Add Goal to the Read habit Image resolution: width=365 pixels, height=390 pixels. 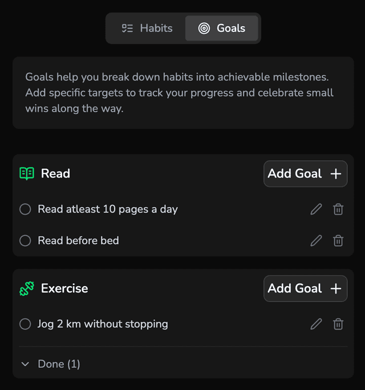coord(305,173)
